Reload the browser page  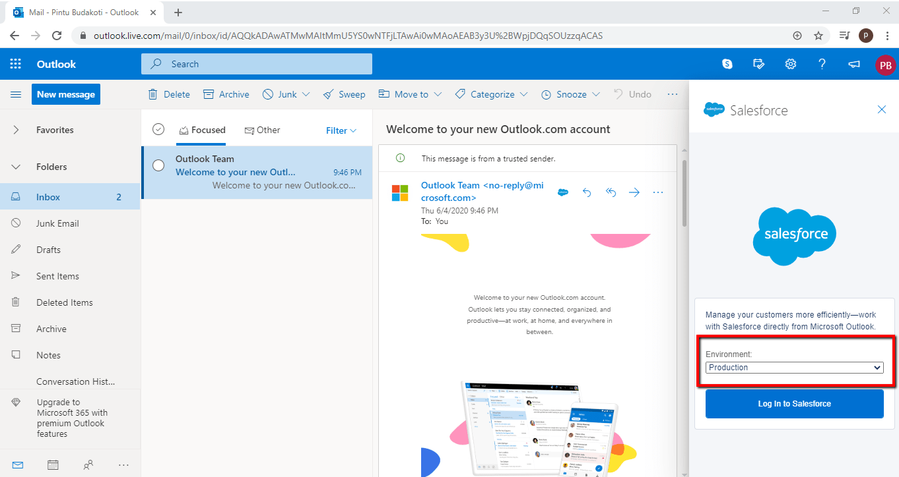(57, 36)
